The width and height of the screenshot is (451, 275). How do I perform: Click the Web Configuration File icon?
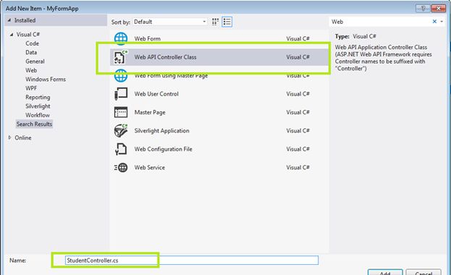pyautogui.click(x=121, y=149)
